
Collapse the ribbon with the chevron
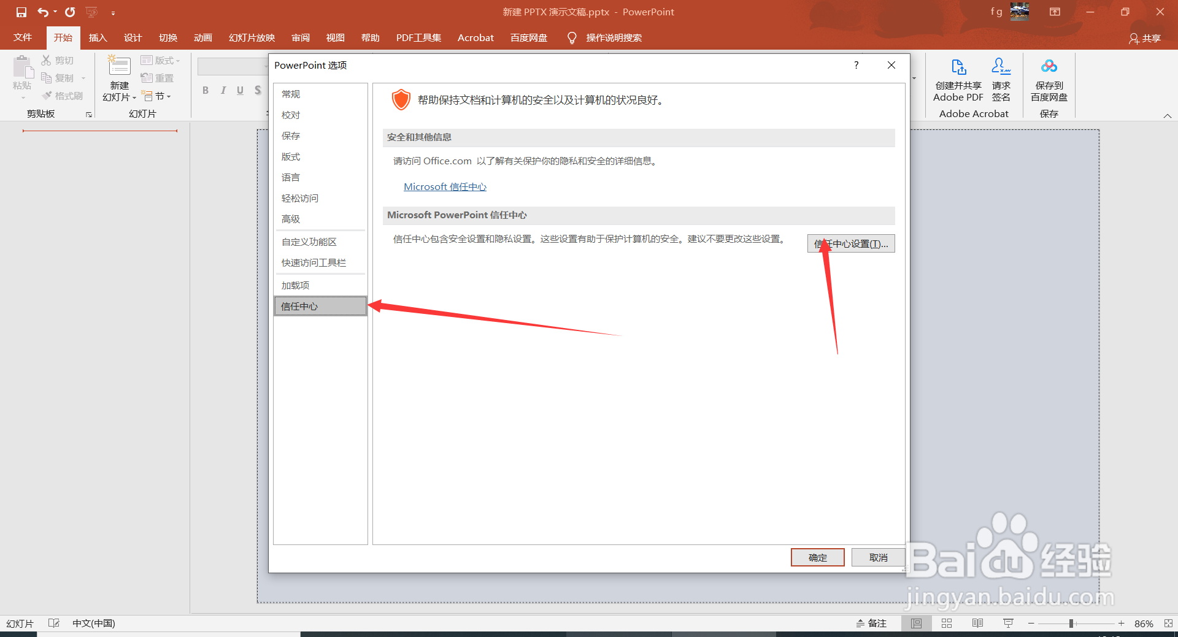point(1168,115)
